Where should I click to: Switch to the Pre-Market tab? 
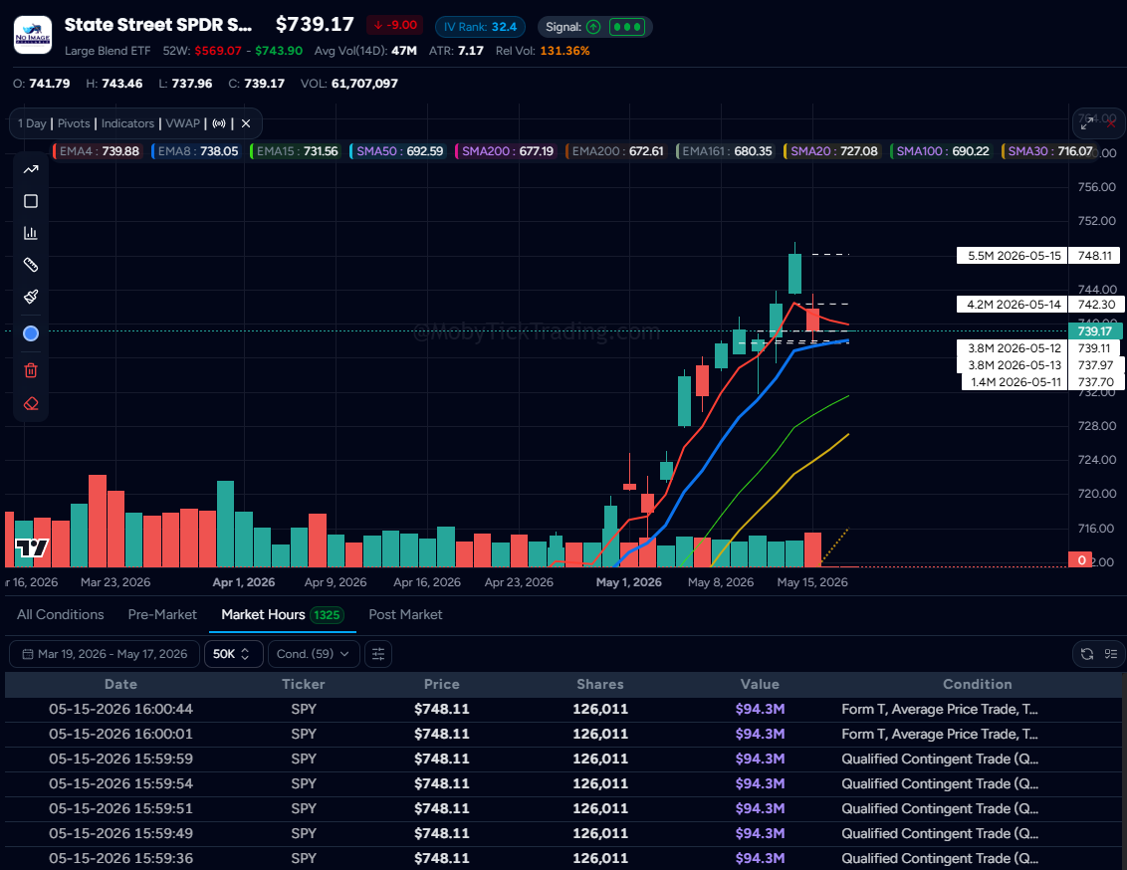(162, 615)
